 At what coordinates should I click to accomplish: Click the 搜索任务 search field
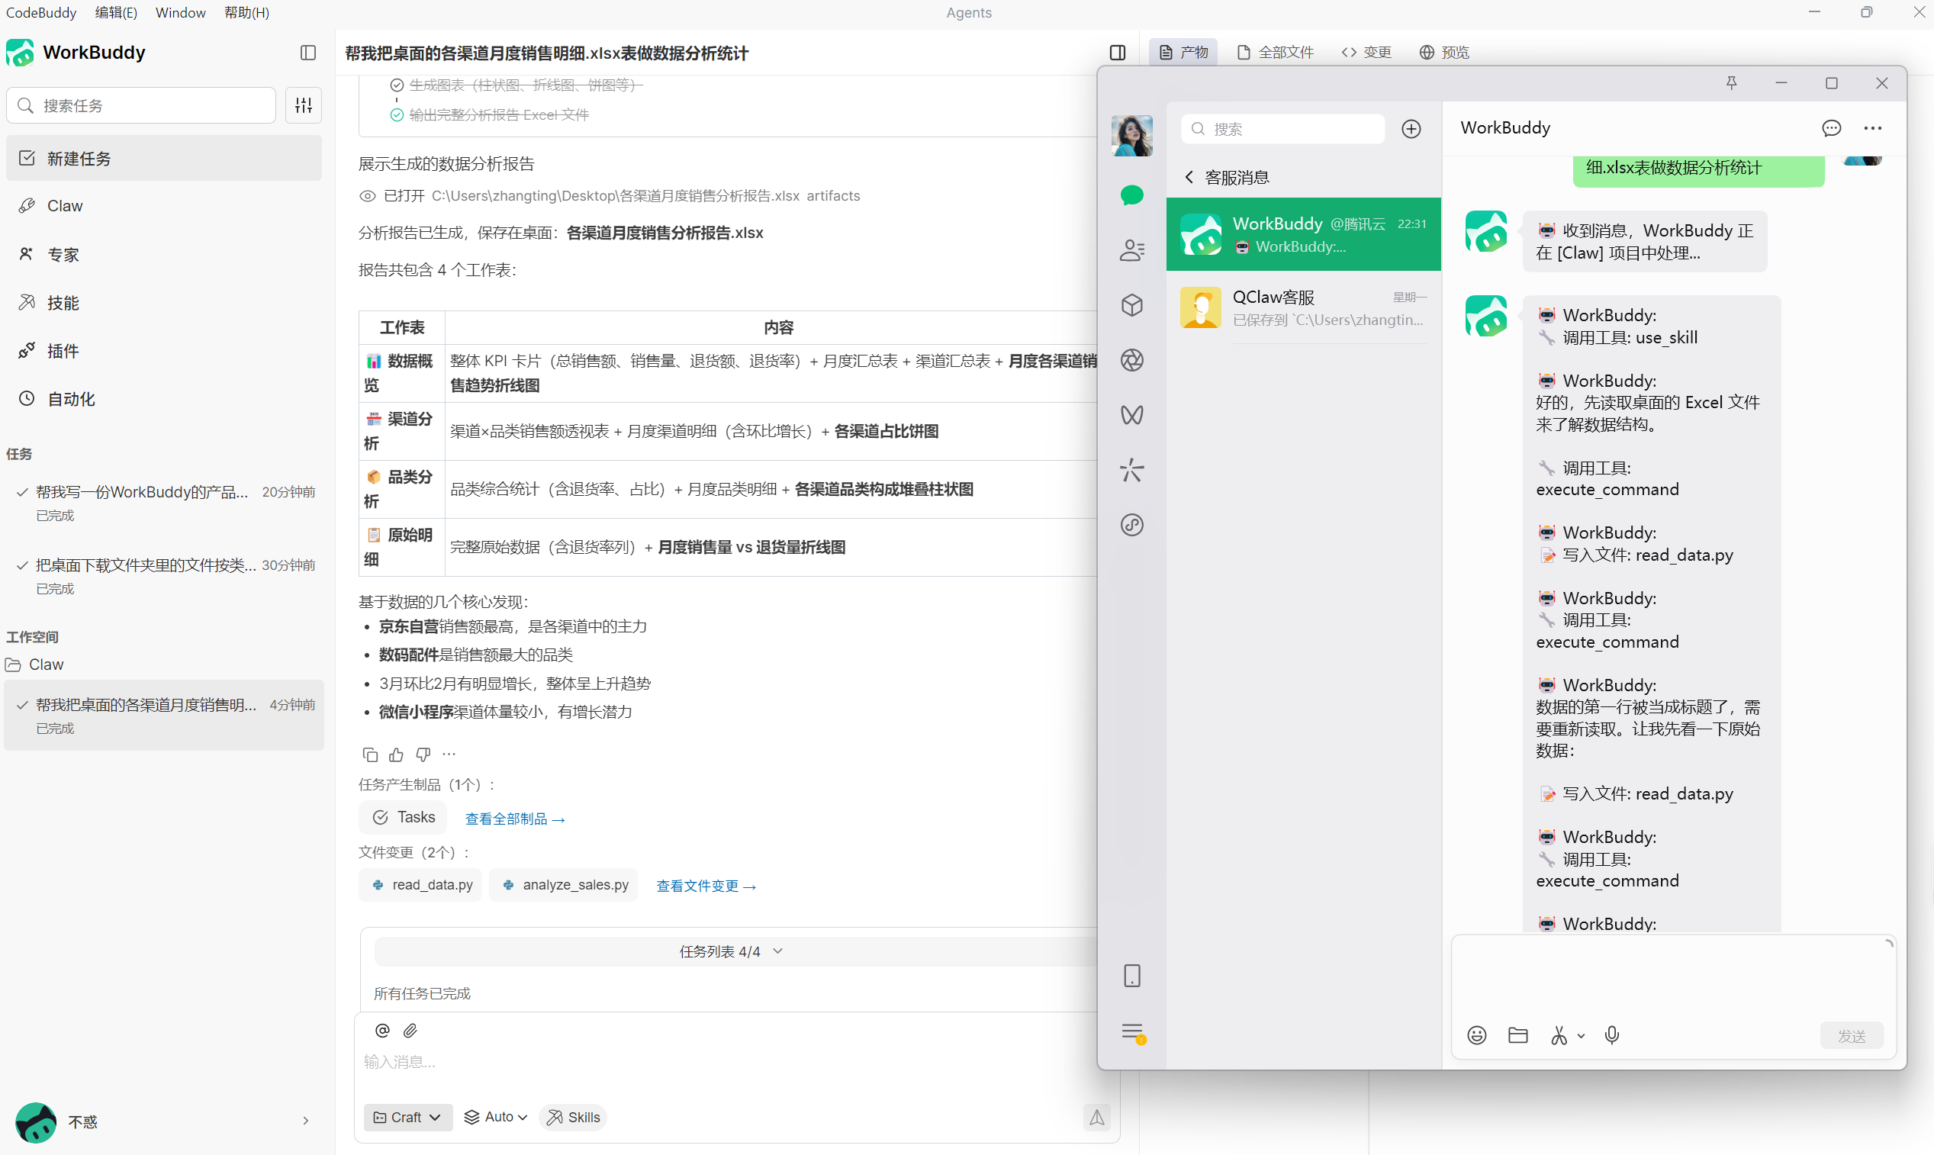pyautogui.click(x=142, y=105)
